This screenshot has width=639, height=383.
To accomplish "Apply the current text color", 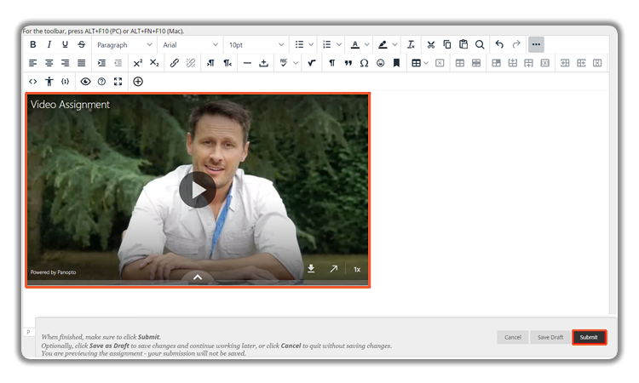I will [x=355, y=44].
